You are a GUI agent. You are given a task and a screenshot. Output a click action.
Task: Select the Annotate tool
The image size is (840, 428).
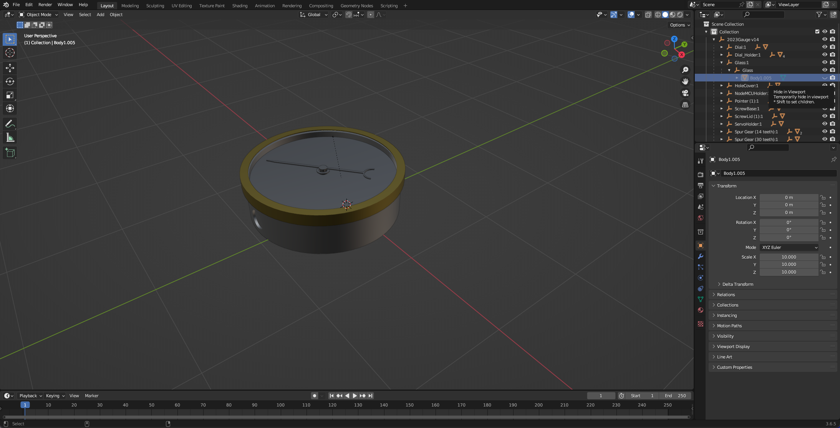point(10,124)
